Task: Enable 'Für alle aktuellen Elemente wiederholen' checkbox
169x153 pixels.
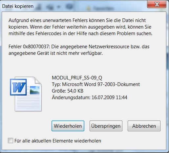Action: [11, 141]
